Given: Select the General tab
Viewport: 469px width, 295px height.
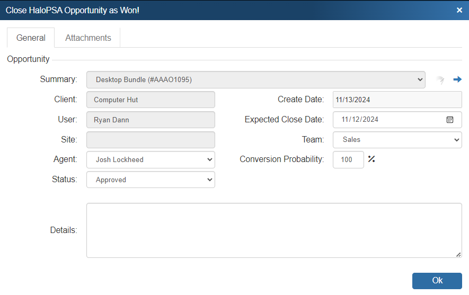Looking at the screenshot, I should [x=31, y=38].
